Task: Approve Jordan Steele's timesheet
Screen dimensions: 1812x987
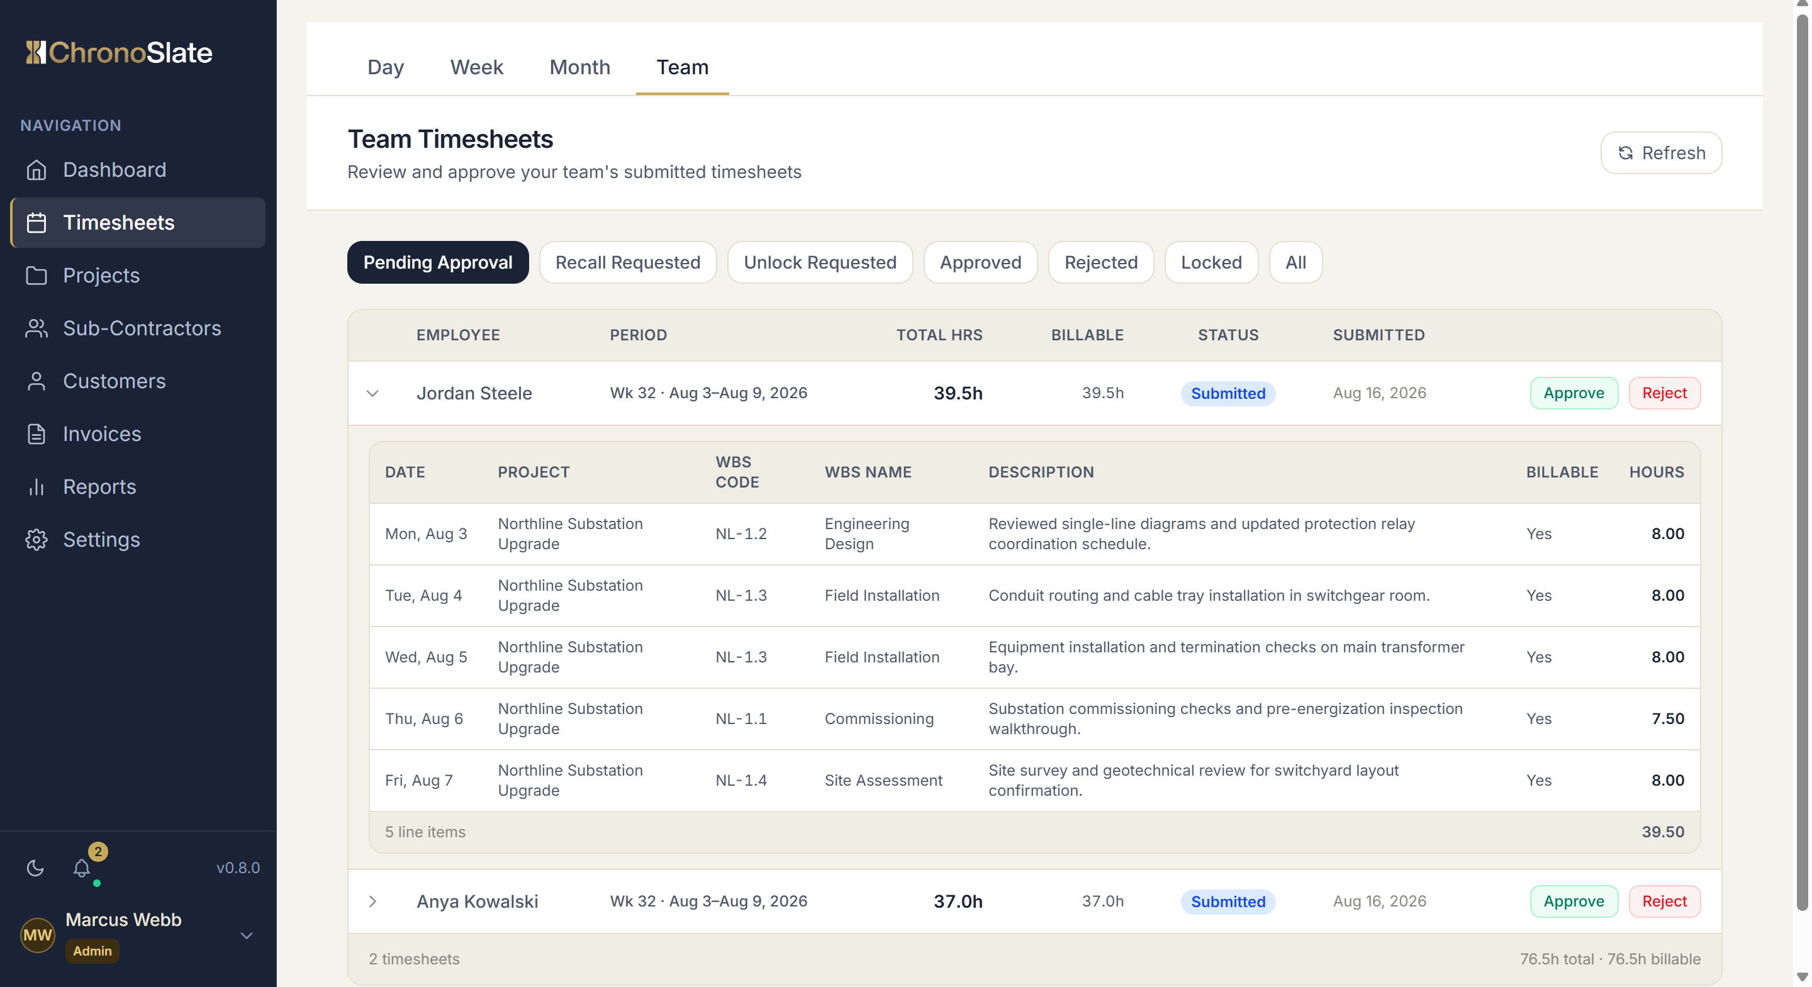Action: (1574, 393)
